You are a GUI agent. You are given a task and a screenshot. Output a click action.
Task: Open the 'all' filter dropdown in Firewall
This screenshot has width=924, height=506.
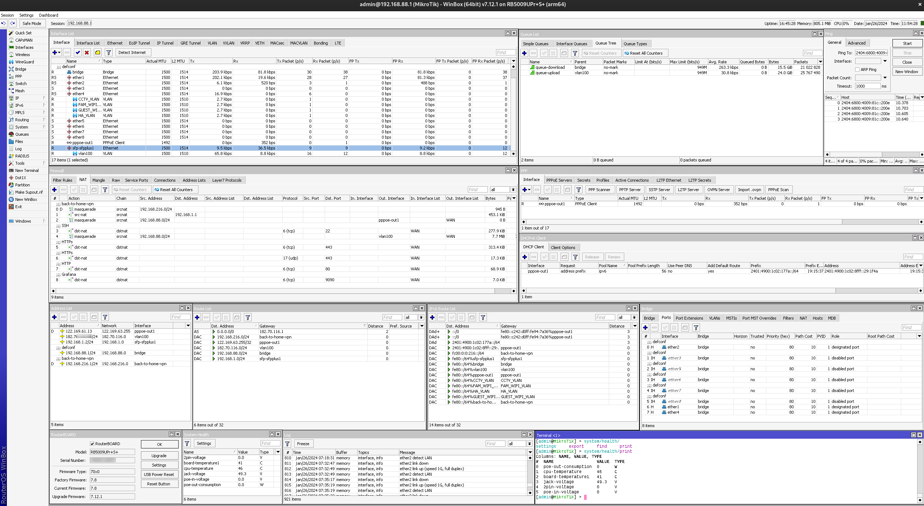[513, 190]
